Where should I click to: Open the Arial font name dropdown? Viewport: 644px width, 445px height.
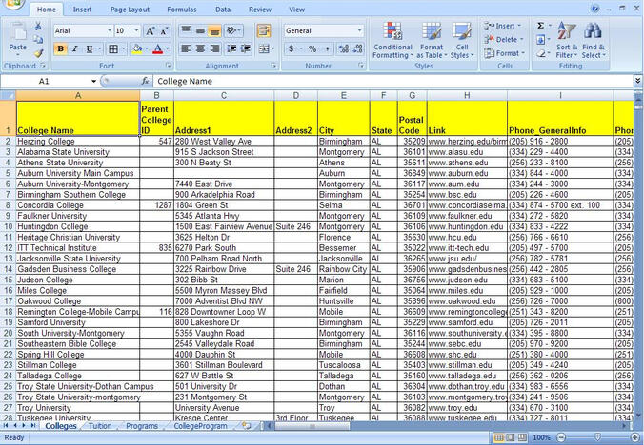click(110, 30)
